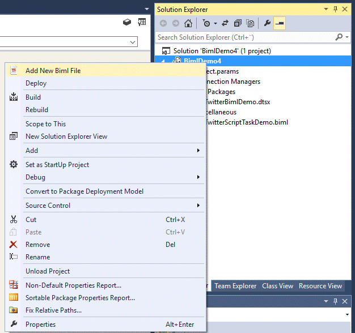This screenshot has width=355, height=333.
Task: Open the combo box dropdown in left pane
Action: (133, 42)
